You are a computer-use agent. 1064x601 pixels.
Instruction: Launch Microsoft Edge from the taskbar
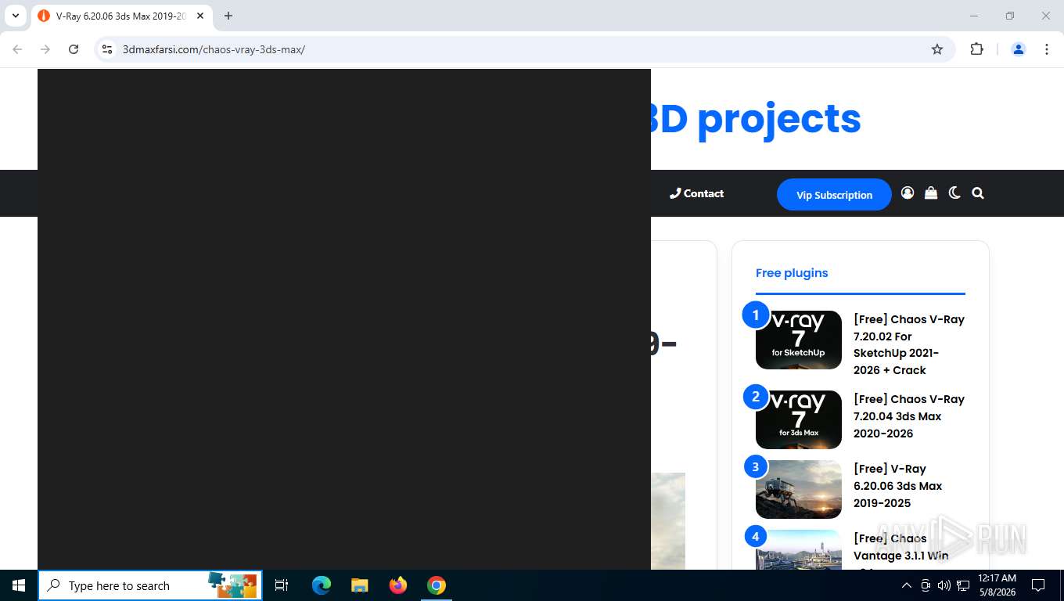click(x=322, y=585)
